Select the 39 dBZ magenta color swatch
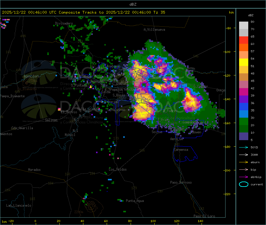The image size is (266, 225). [244, 92]
